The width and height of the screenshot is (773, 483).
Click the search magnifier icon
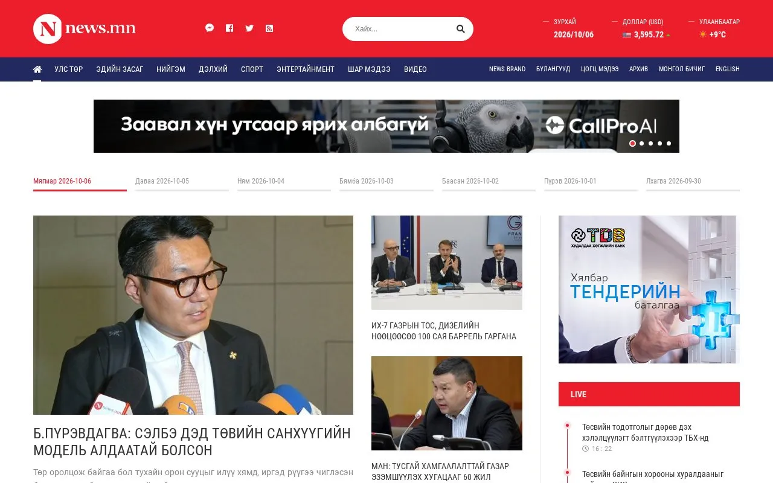click(x=460, y=29)
